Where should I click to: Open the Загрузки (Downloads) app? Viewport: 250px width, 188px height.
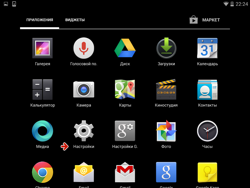[166, 48]
